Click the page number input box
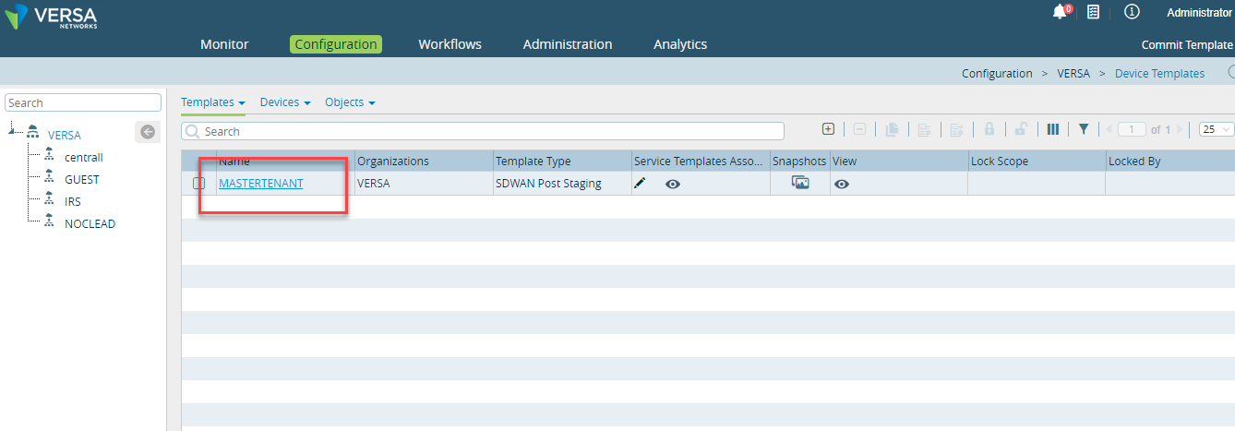Image resolution: width=1235 pixels, height=431 pixels. tap(1132, 129)
